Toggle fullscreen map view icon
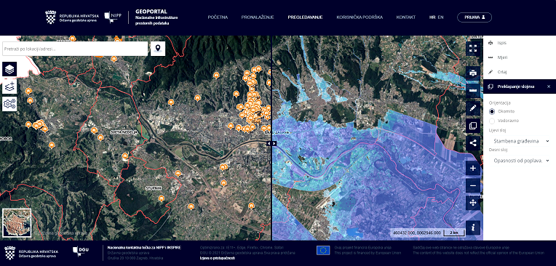This screenshot has height=266, width=556. pos(472,49)
